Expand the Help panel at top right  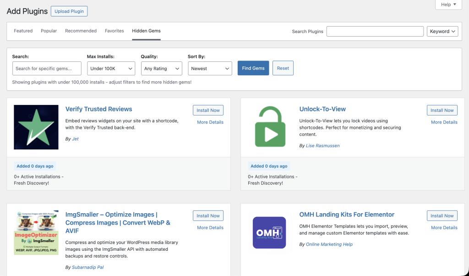[448, 5]
